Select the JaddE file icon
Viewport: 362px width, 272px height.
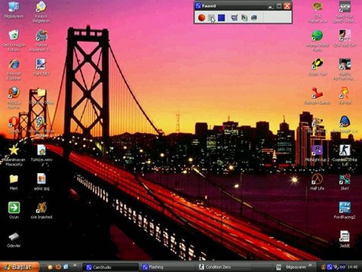[x=345, y=239]
